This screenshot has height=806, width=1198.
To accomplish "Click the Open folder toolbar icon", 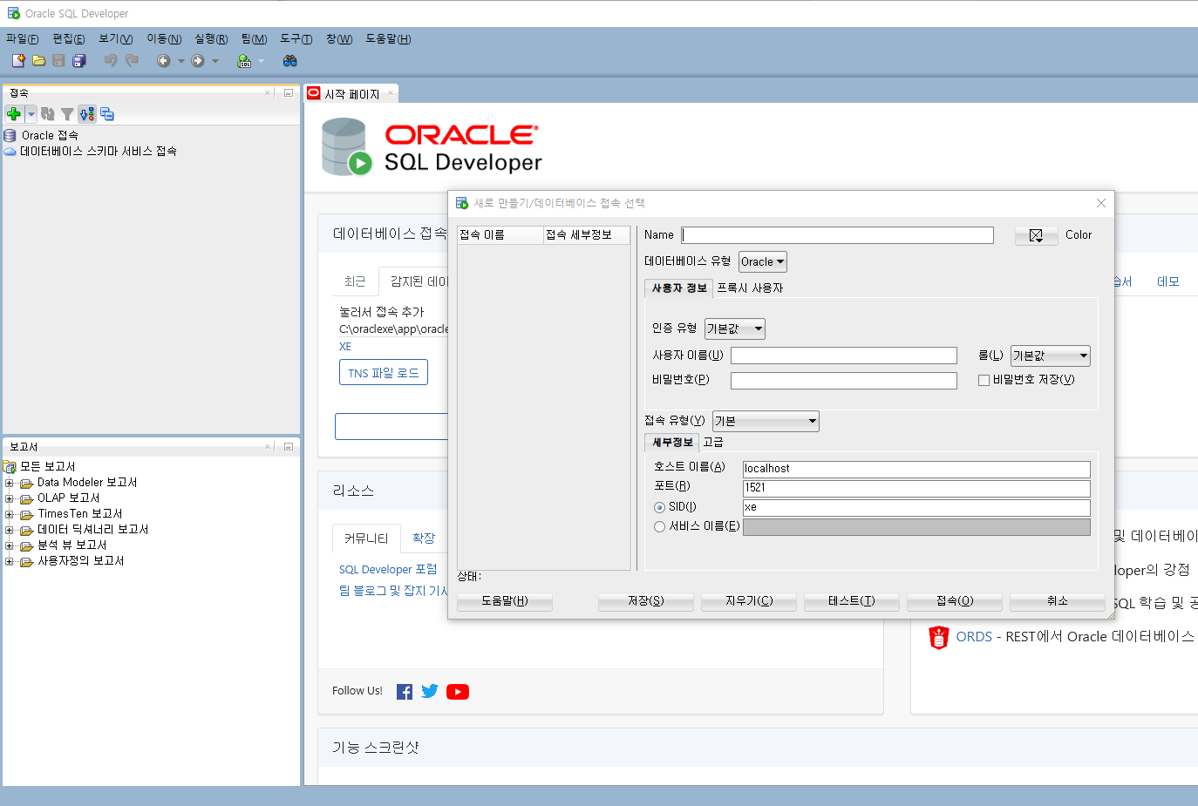I will 38,61.
